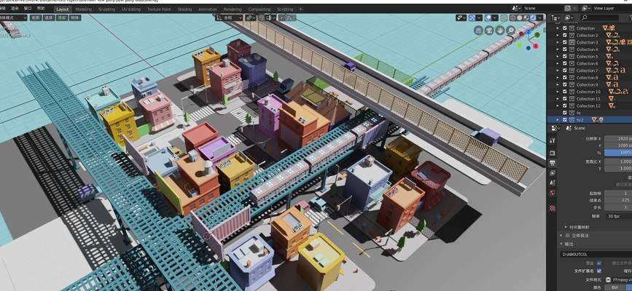
Task: Adjust the resolution percentage 100% slider
Action: coord(618,153)
